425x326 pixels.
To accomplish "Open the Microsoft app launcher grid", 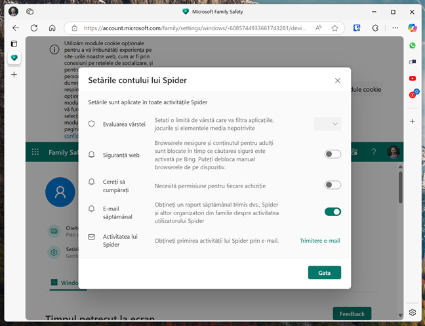I will (35, 152).
